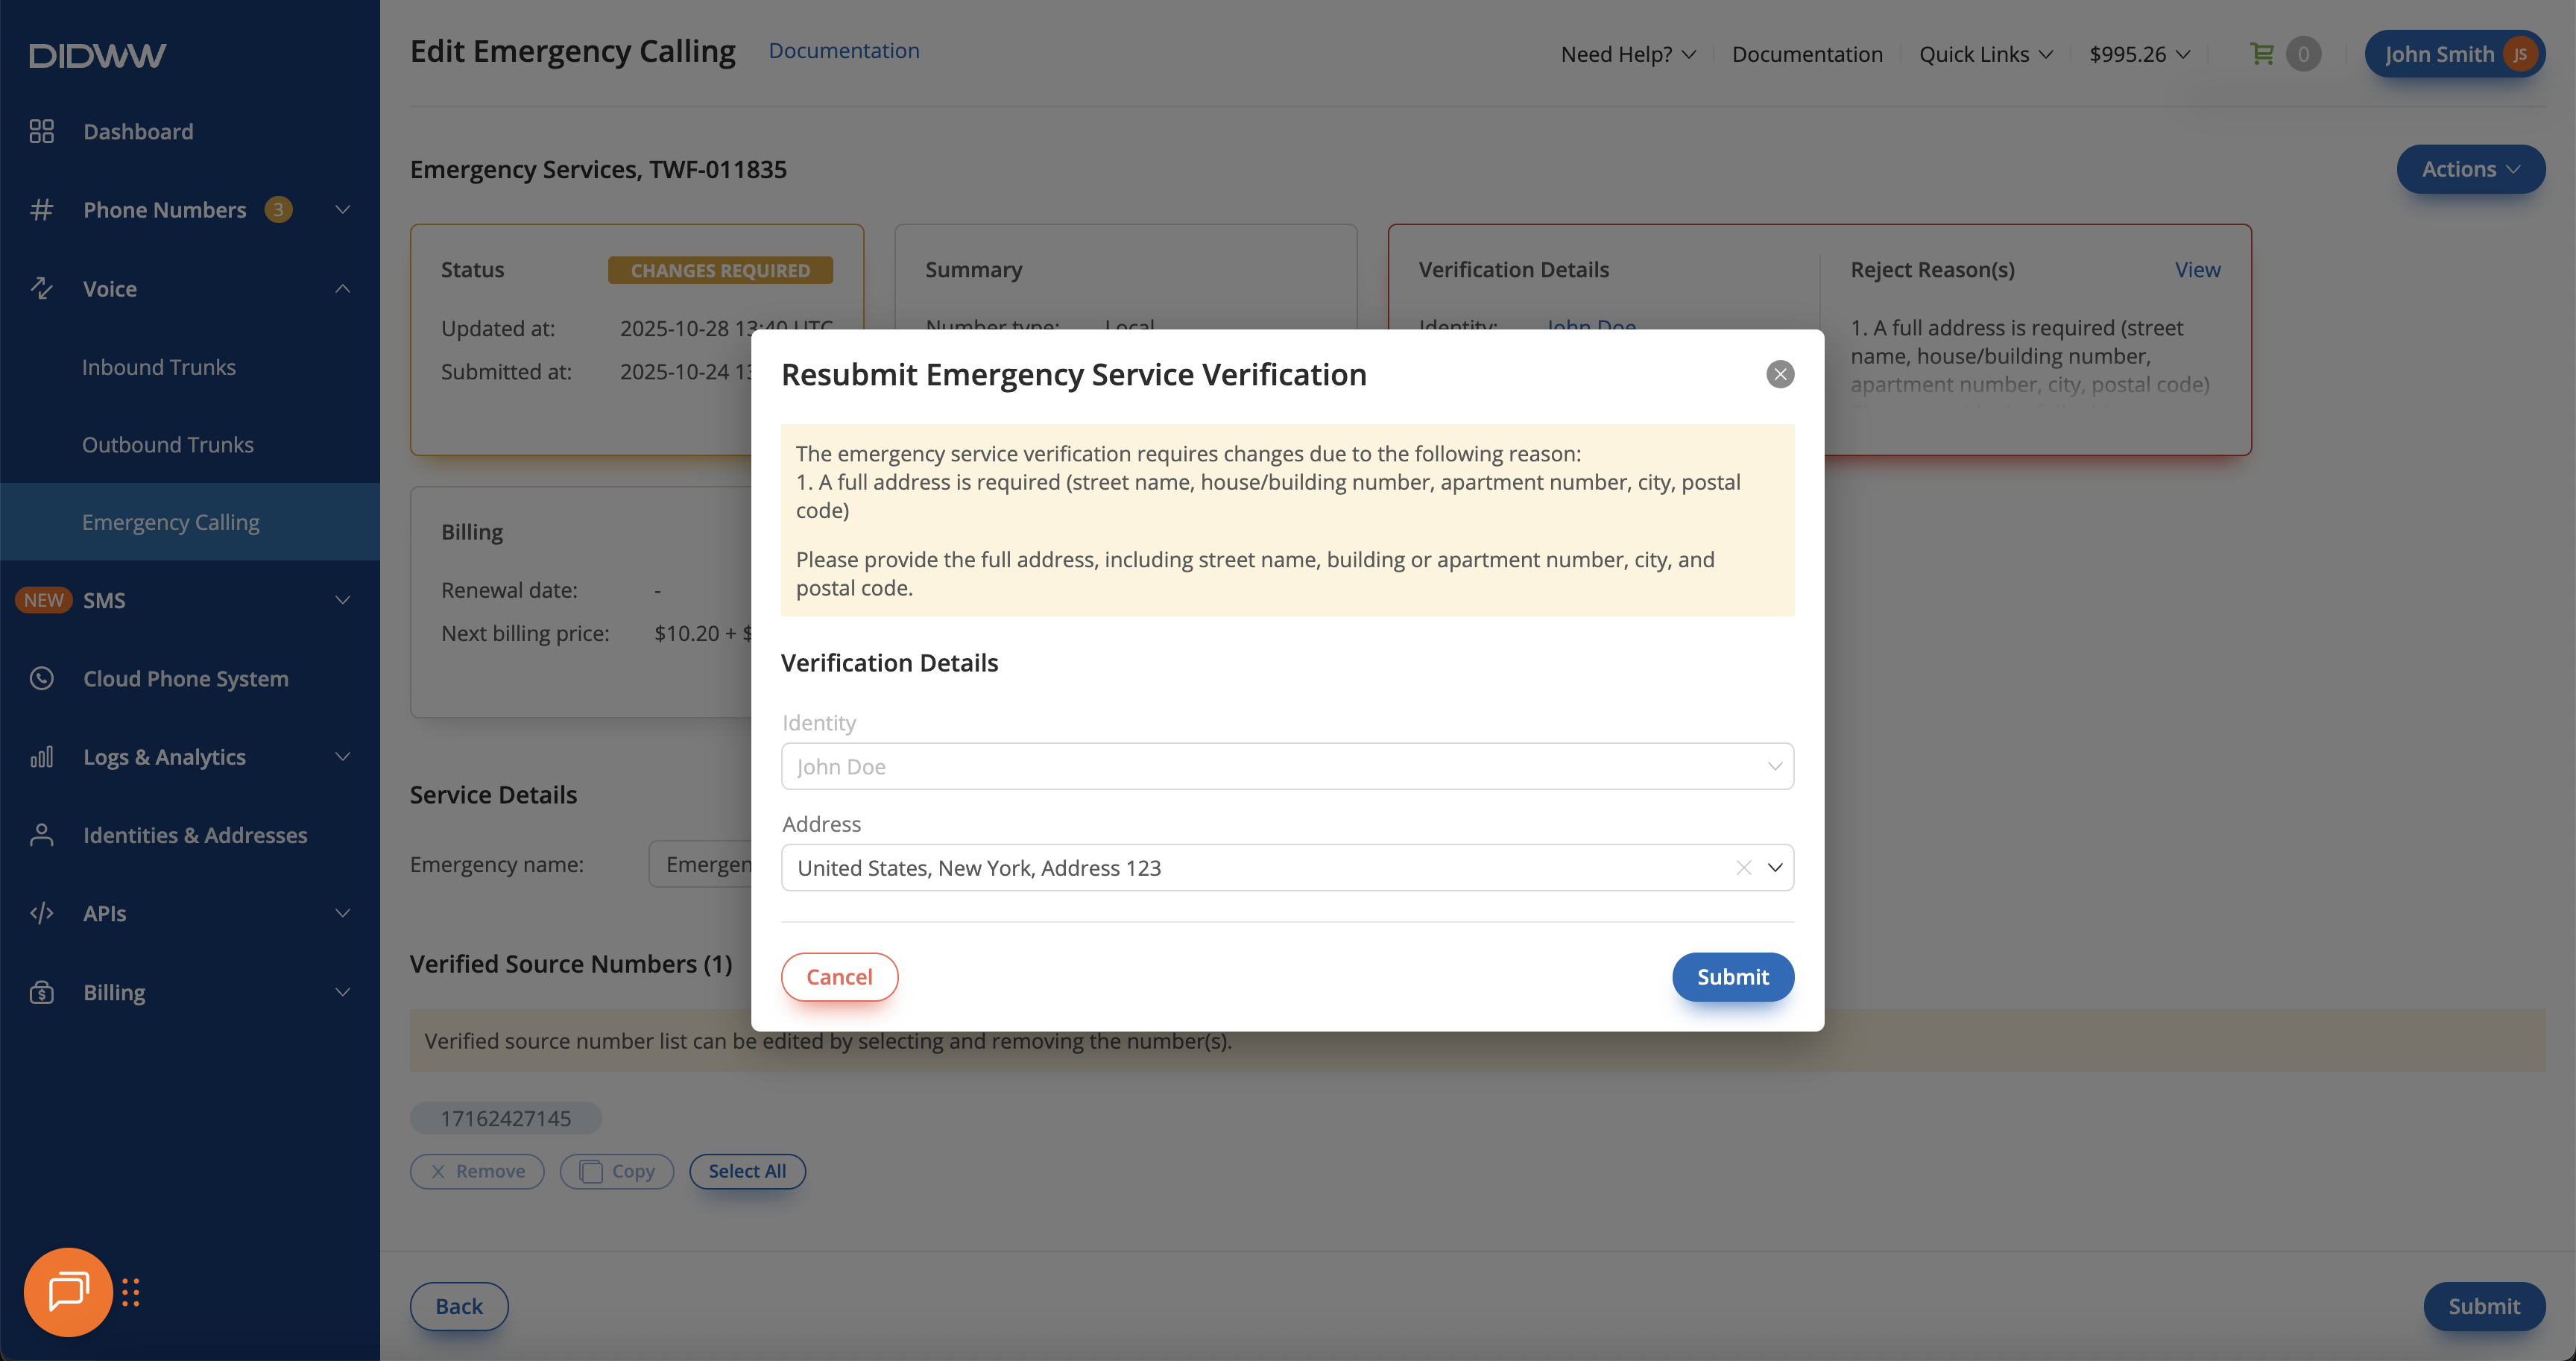Click the DIDWW logo

click(x=97, y=55)
